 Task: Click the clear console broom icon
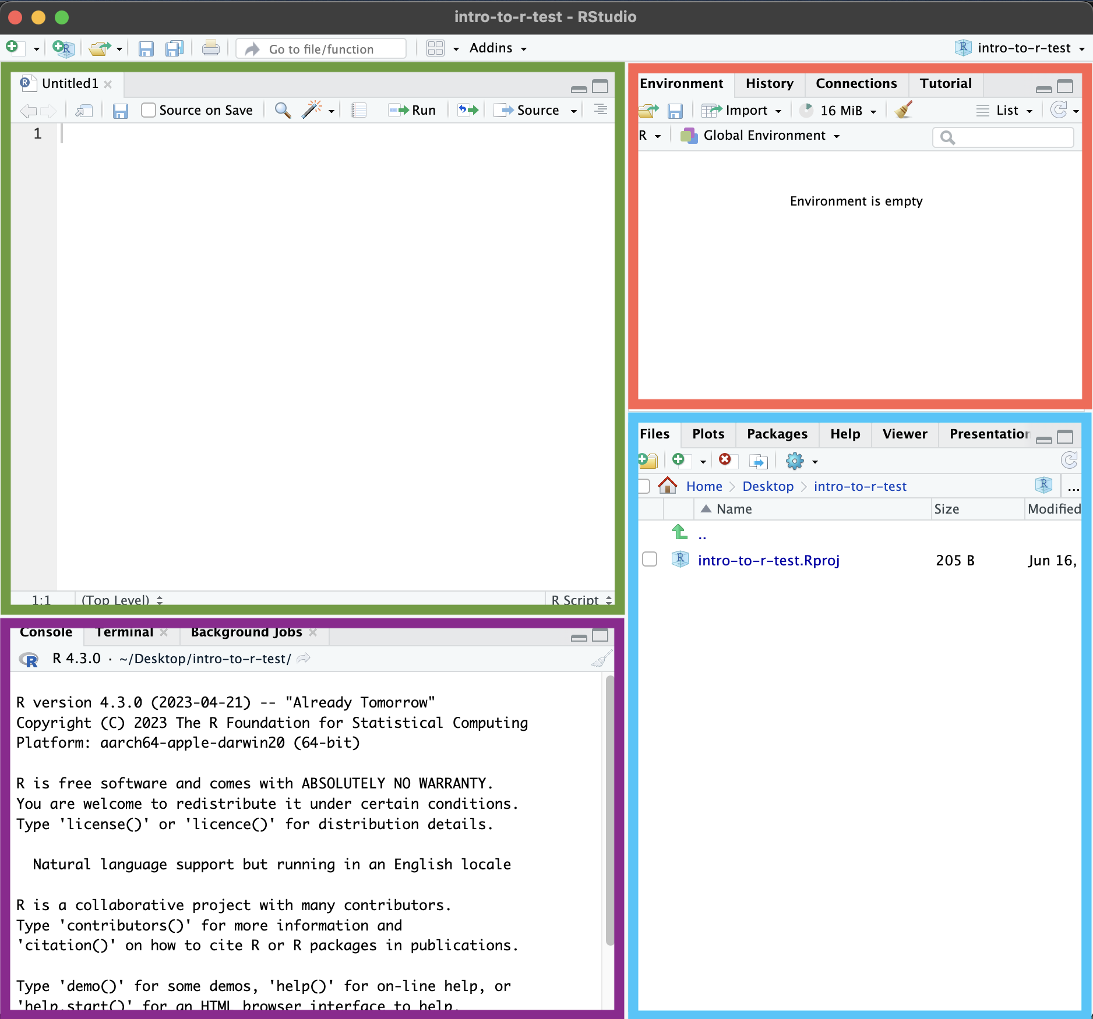[x=601, y=659]
